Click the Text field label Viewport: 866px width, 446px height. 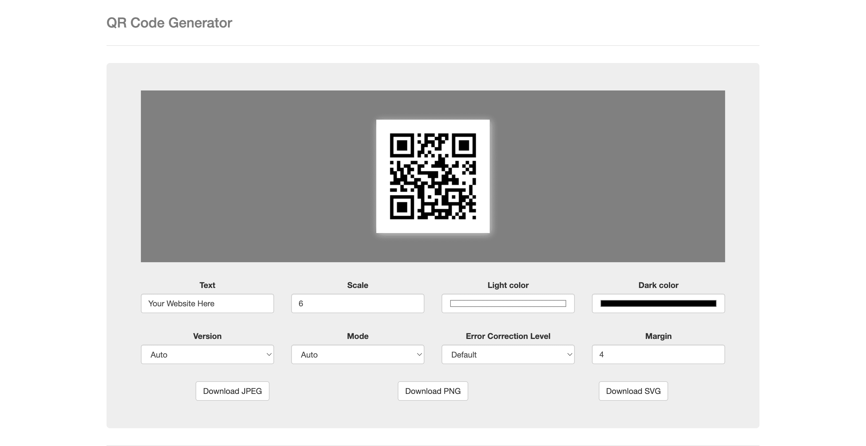(x=207, y=285)
